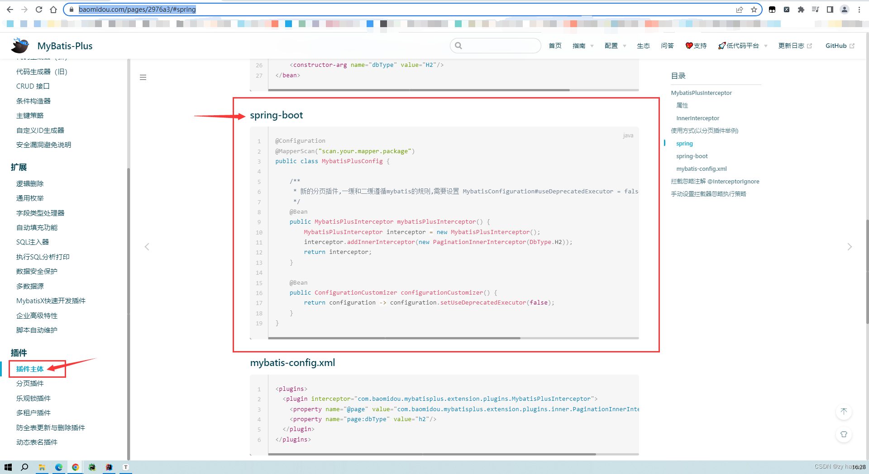
Task: Click the browser forward arrow
Action: tap(24, 9)
